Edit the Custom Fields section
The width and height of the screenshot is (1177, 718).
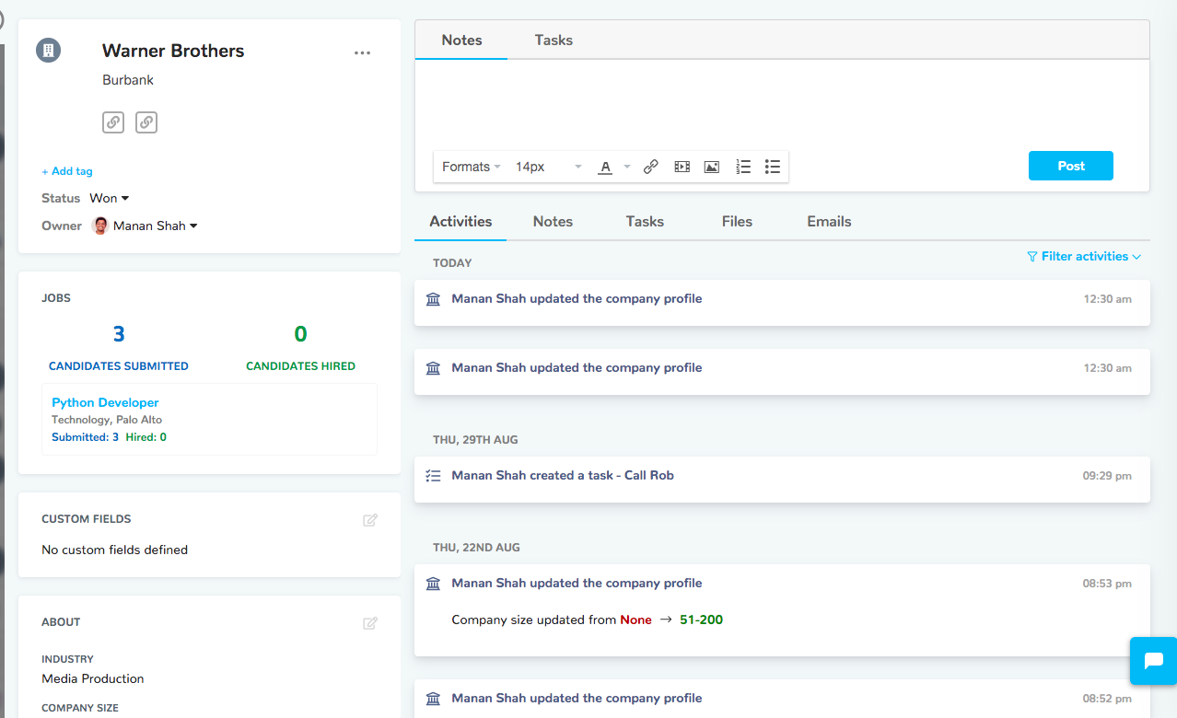pyautogui.click(x=370, y=520)
